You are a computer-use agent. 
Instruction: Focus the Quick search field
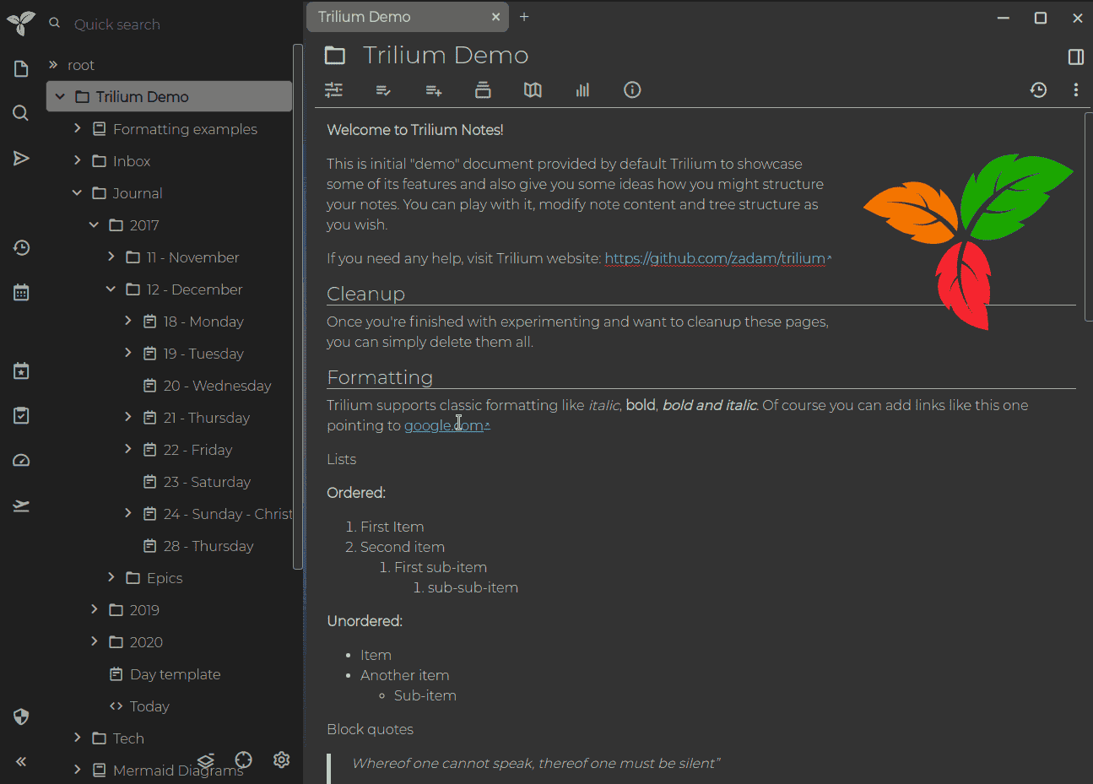169,24
